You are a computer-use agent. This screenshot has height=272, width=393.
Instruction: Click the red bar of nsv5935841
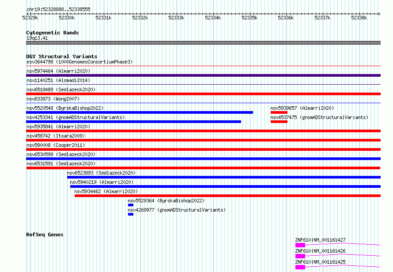click(203, 131)
